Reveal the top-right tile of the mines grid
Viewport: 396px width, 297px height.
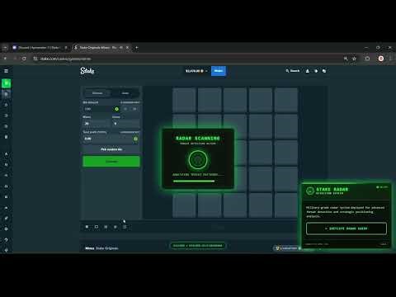point(286,100)
